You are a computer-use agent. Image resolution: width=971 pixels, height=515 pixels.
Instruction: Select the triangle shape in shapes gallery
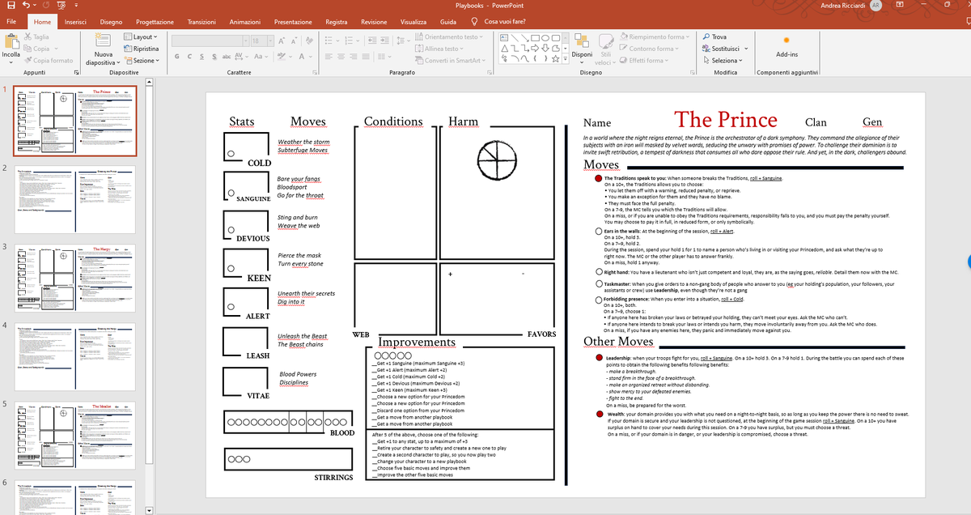[x=505, y=49]
